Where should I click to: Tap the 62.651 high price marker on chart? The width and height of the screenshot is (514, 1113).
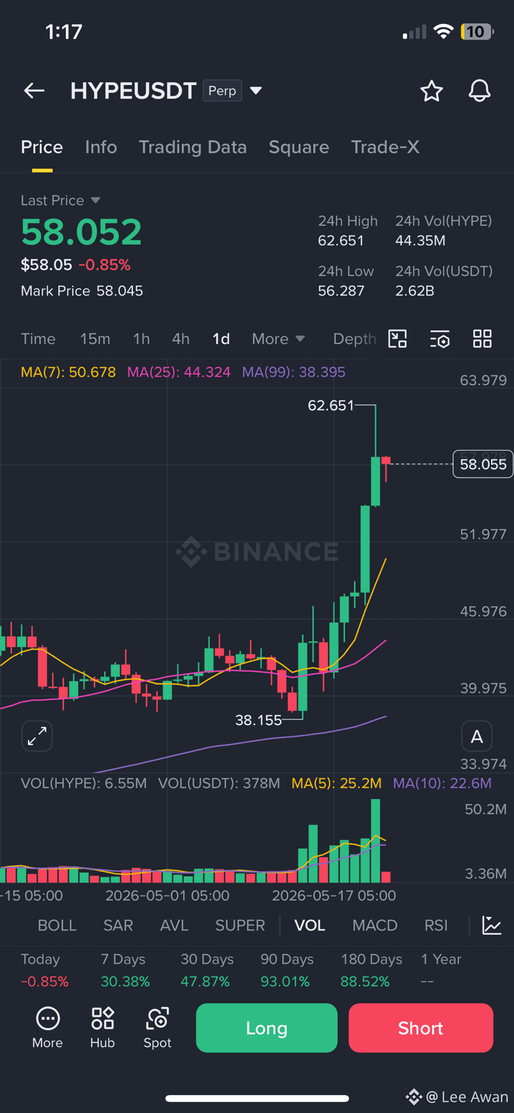click(331, 405)
